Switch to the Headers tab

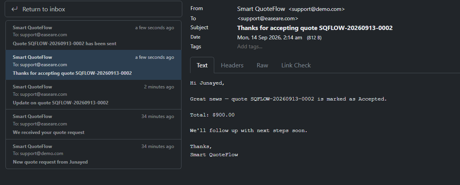tap(232, 65)
